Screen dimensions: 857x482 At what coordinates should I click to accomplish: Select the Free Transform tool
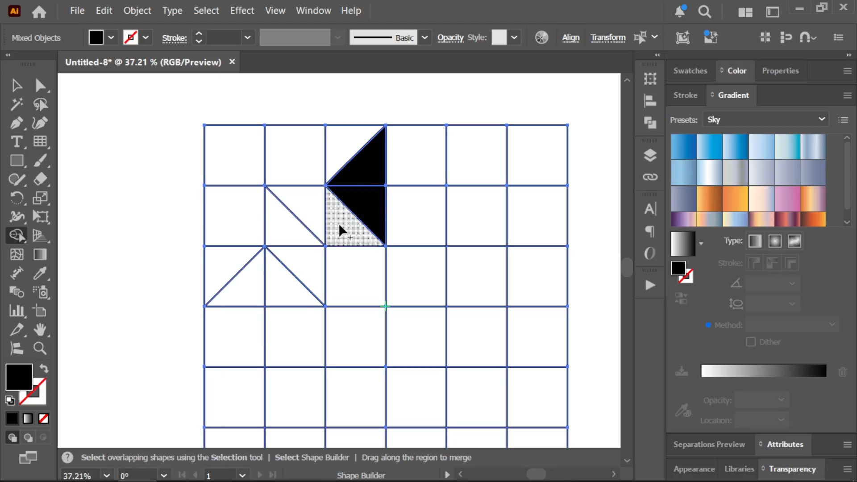[x=40, y=217]
